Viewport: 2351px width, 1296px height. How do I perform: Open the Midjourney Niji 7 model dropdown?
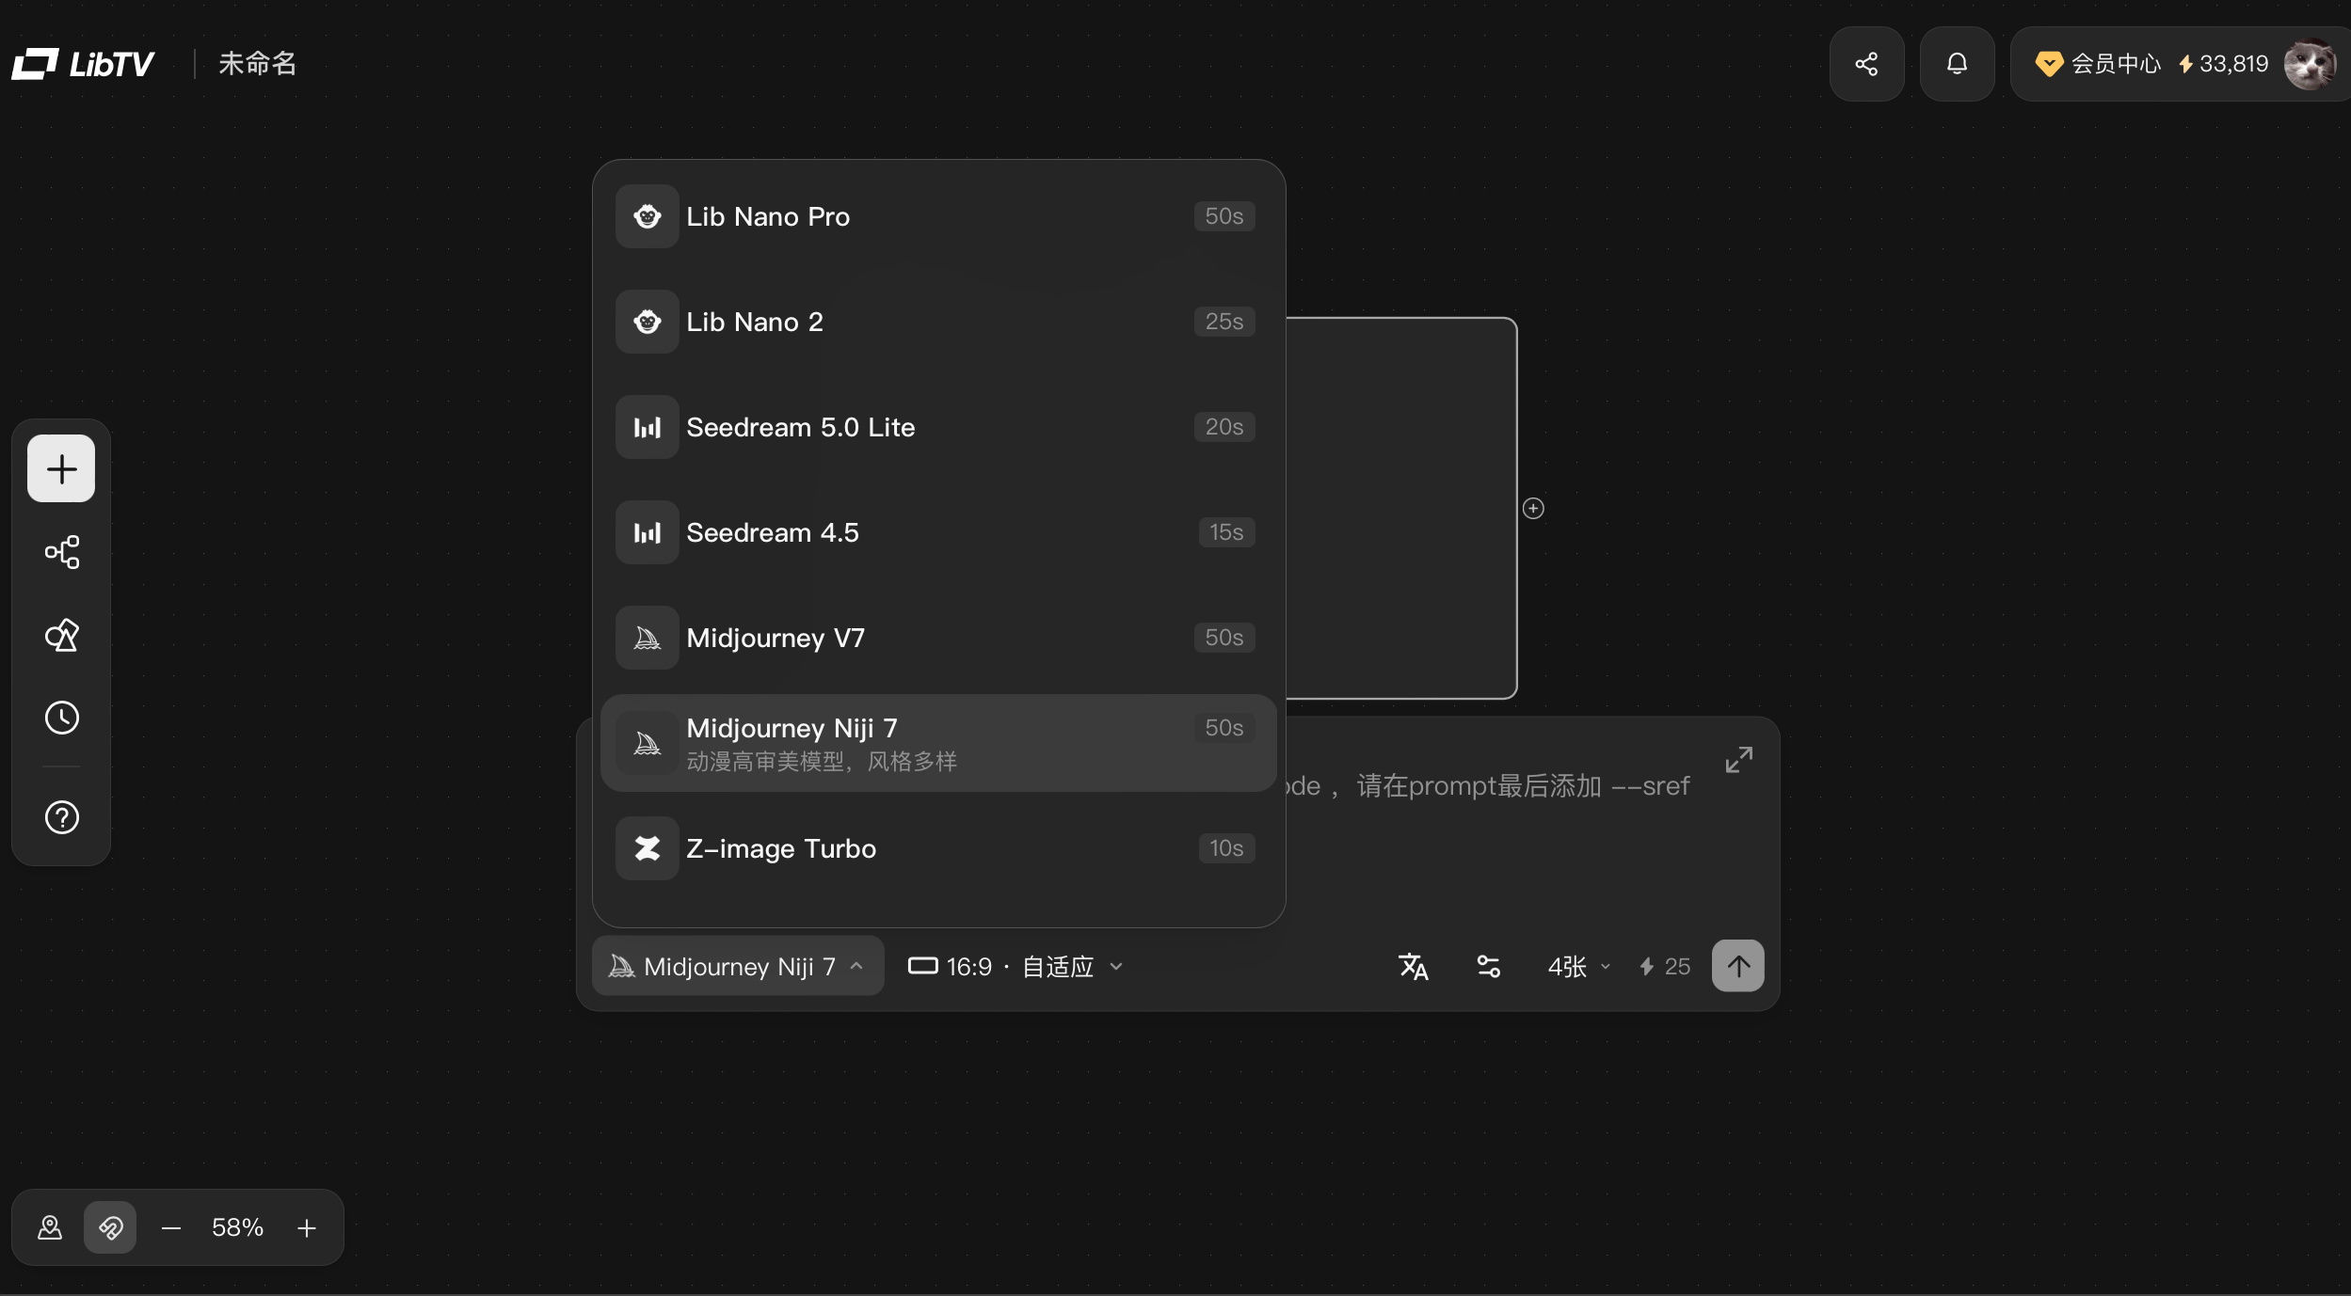[x=738, y=966]
